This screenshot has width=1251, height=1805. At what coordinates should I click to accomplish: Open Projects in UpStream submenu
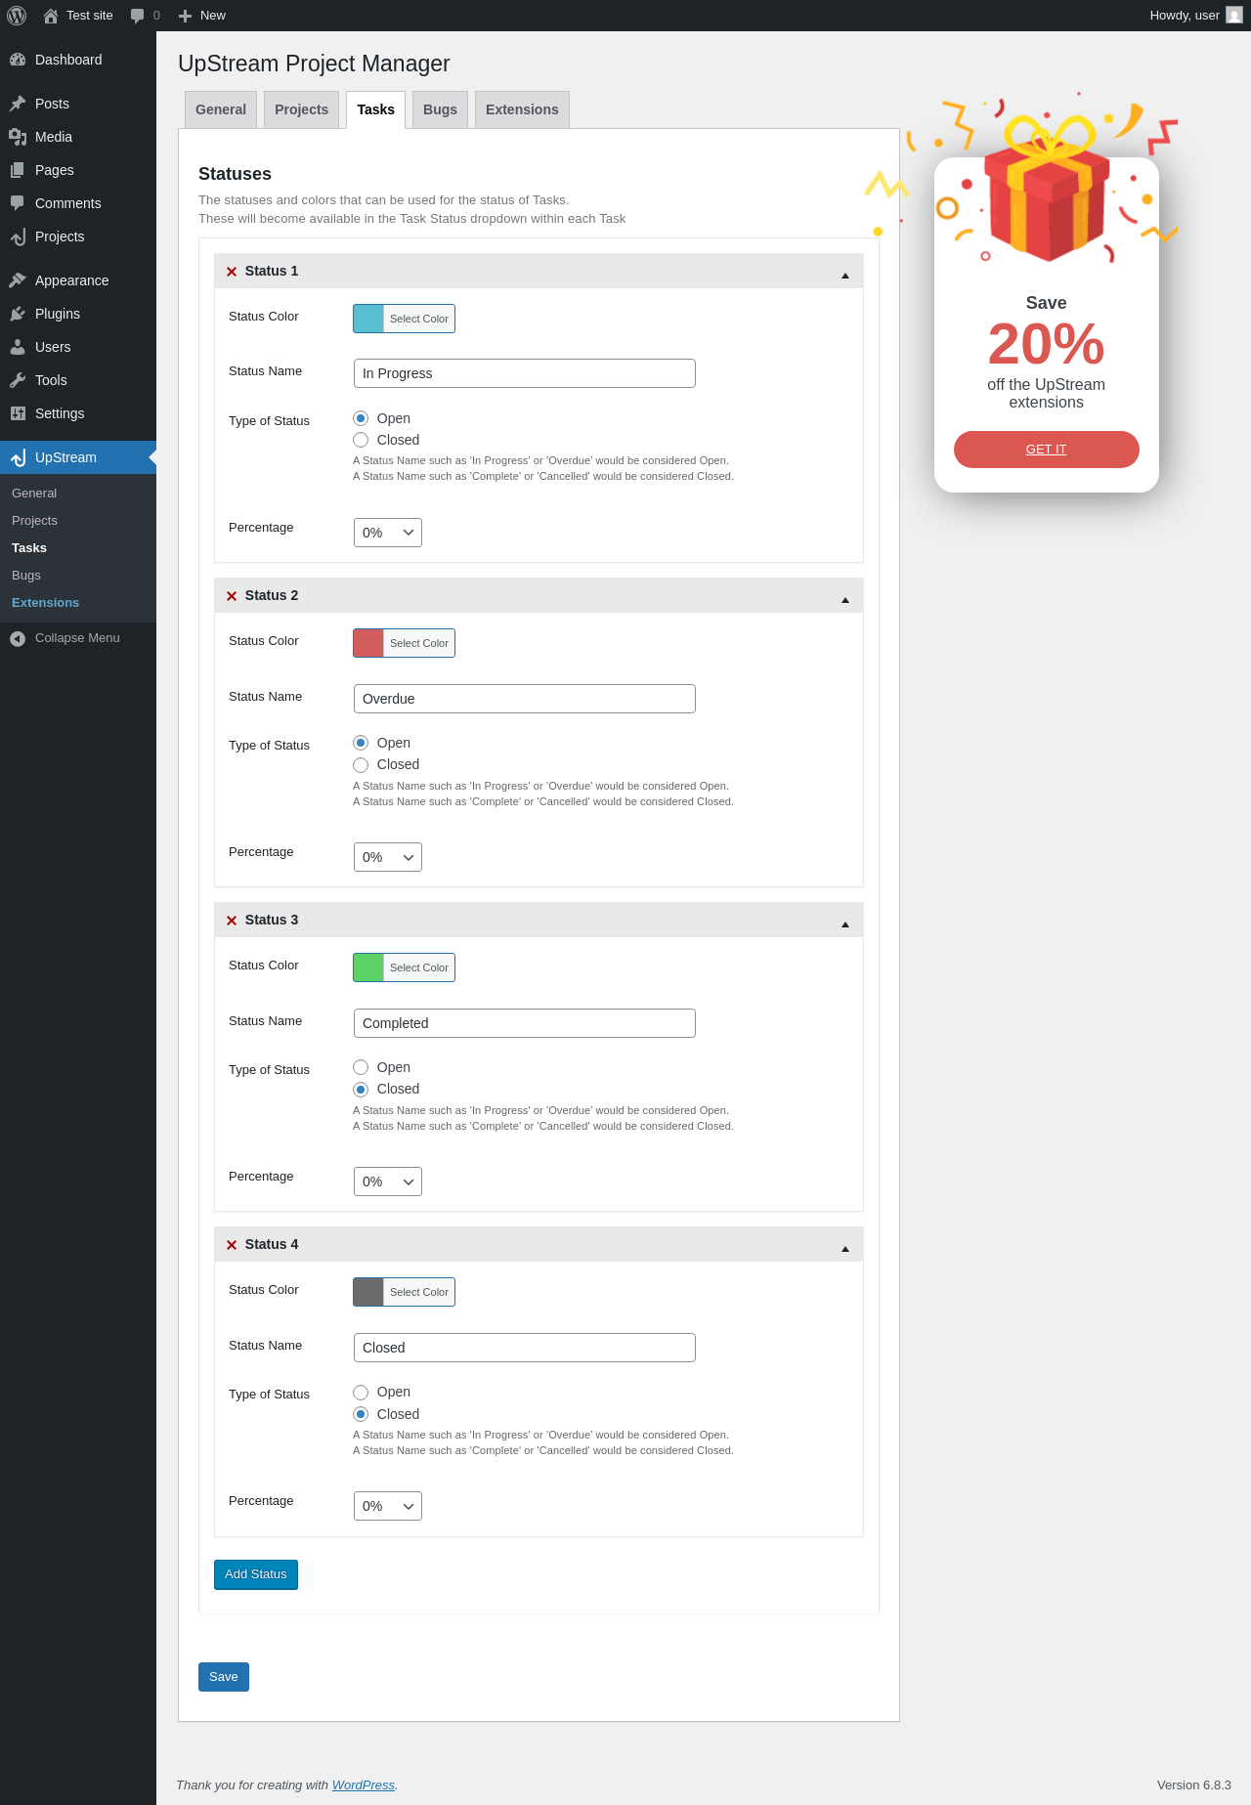coord(35,521)
